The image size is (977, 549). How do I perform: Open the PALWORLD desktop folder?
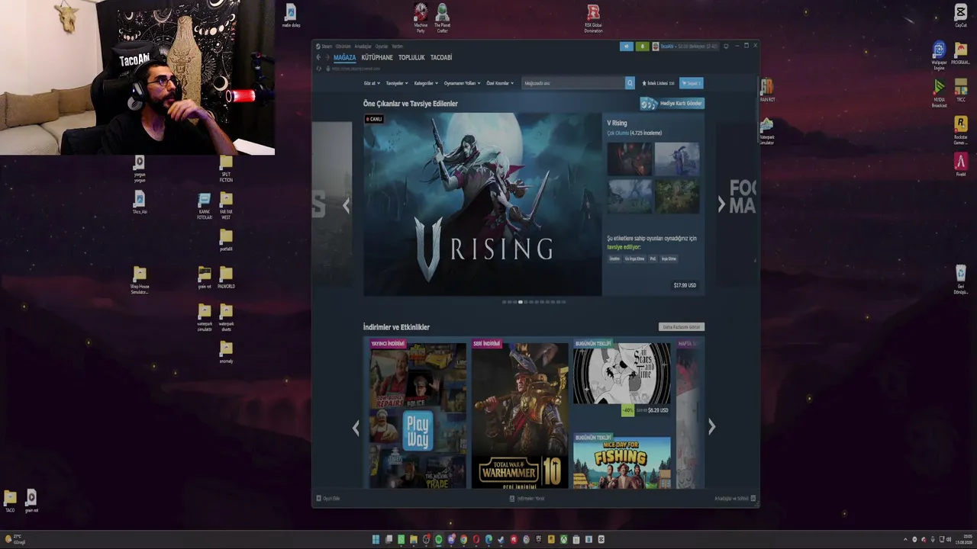pyautogui.click(x=226, y=278)
